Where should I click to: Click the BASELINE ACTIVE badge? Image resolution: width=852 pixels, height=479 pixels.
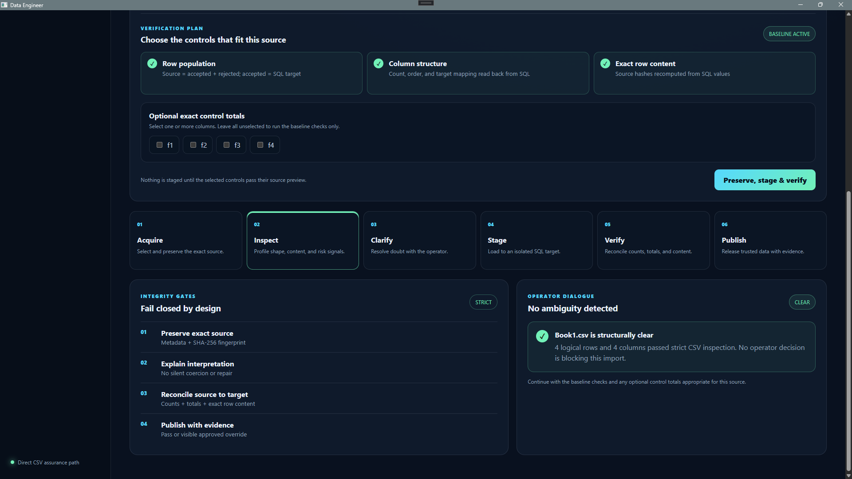point(789,34)
